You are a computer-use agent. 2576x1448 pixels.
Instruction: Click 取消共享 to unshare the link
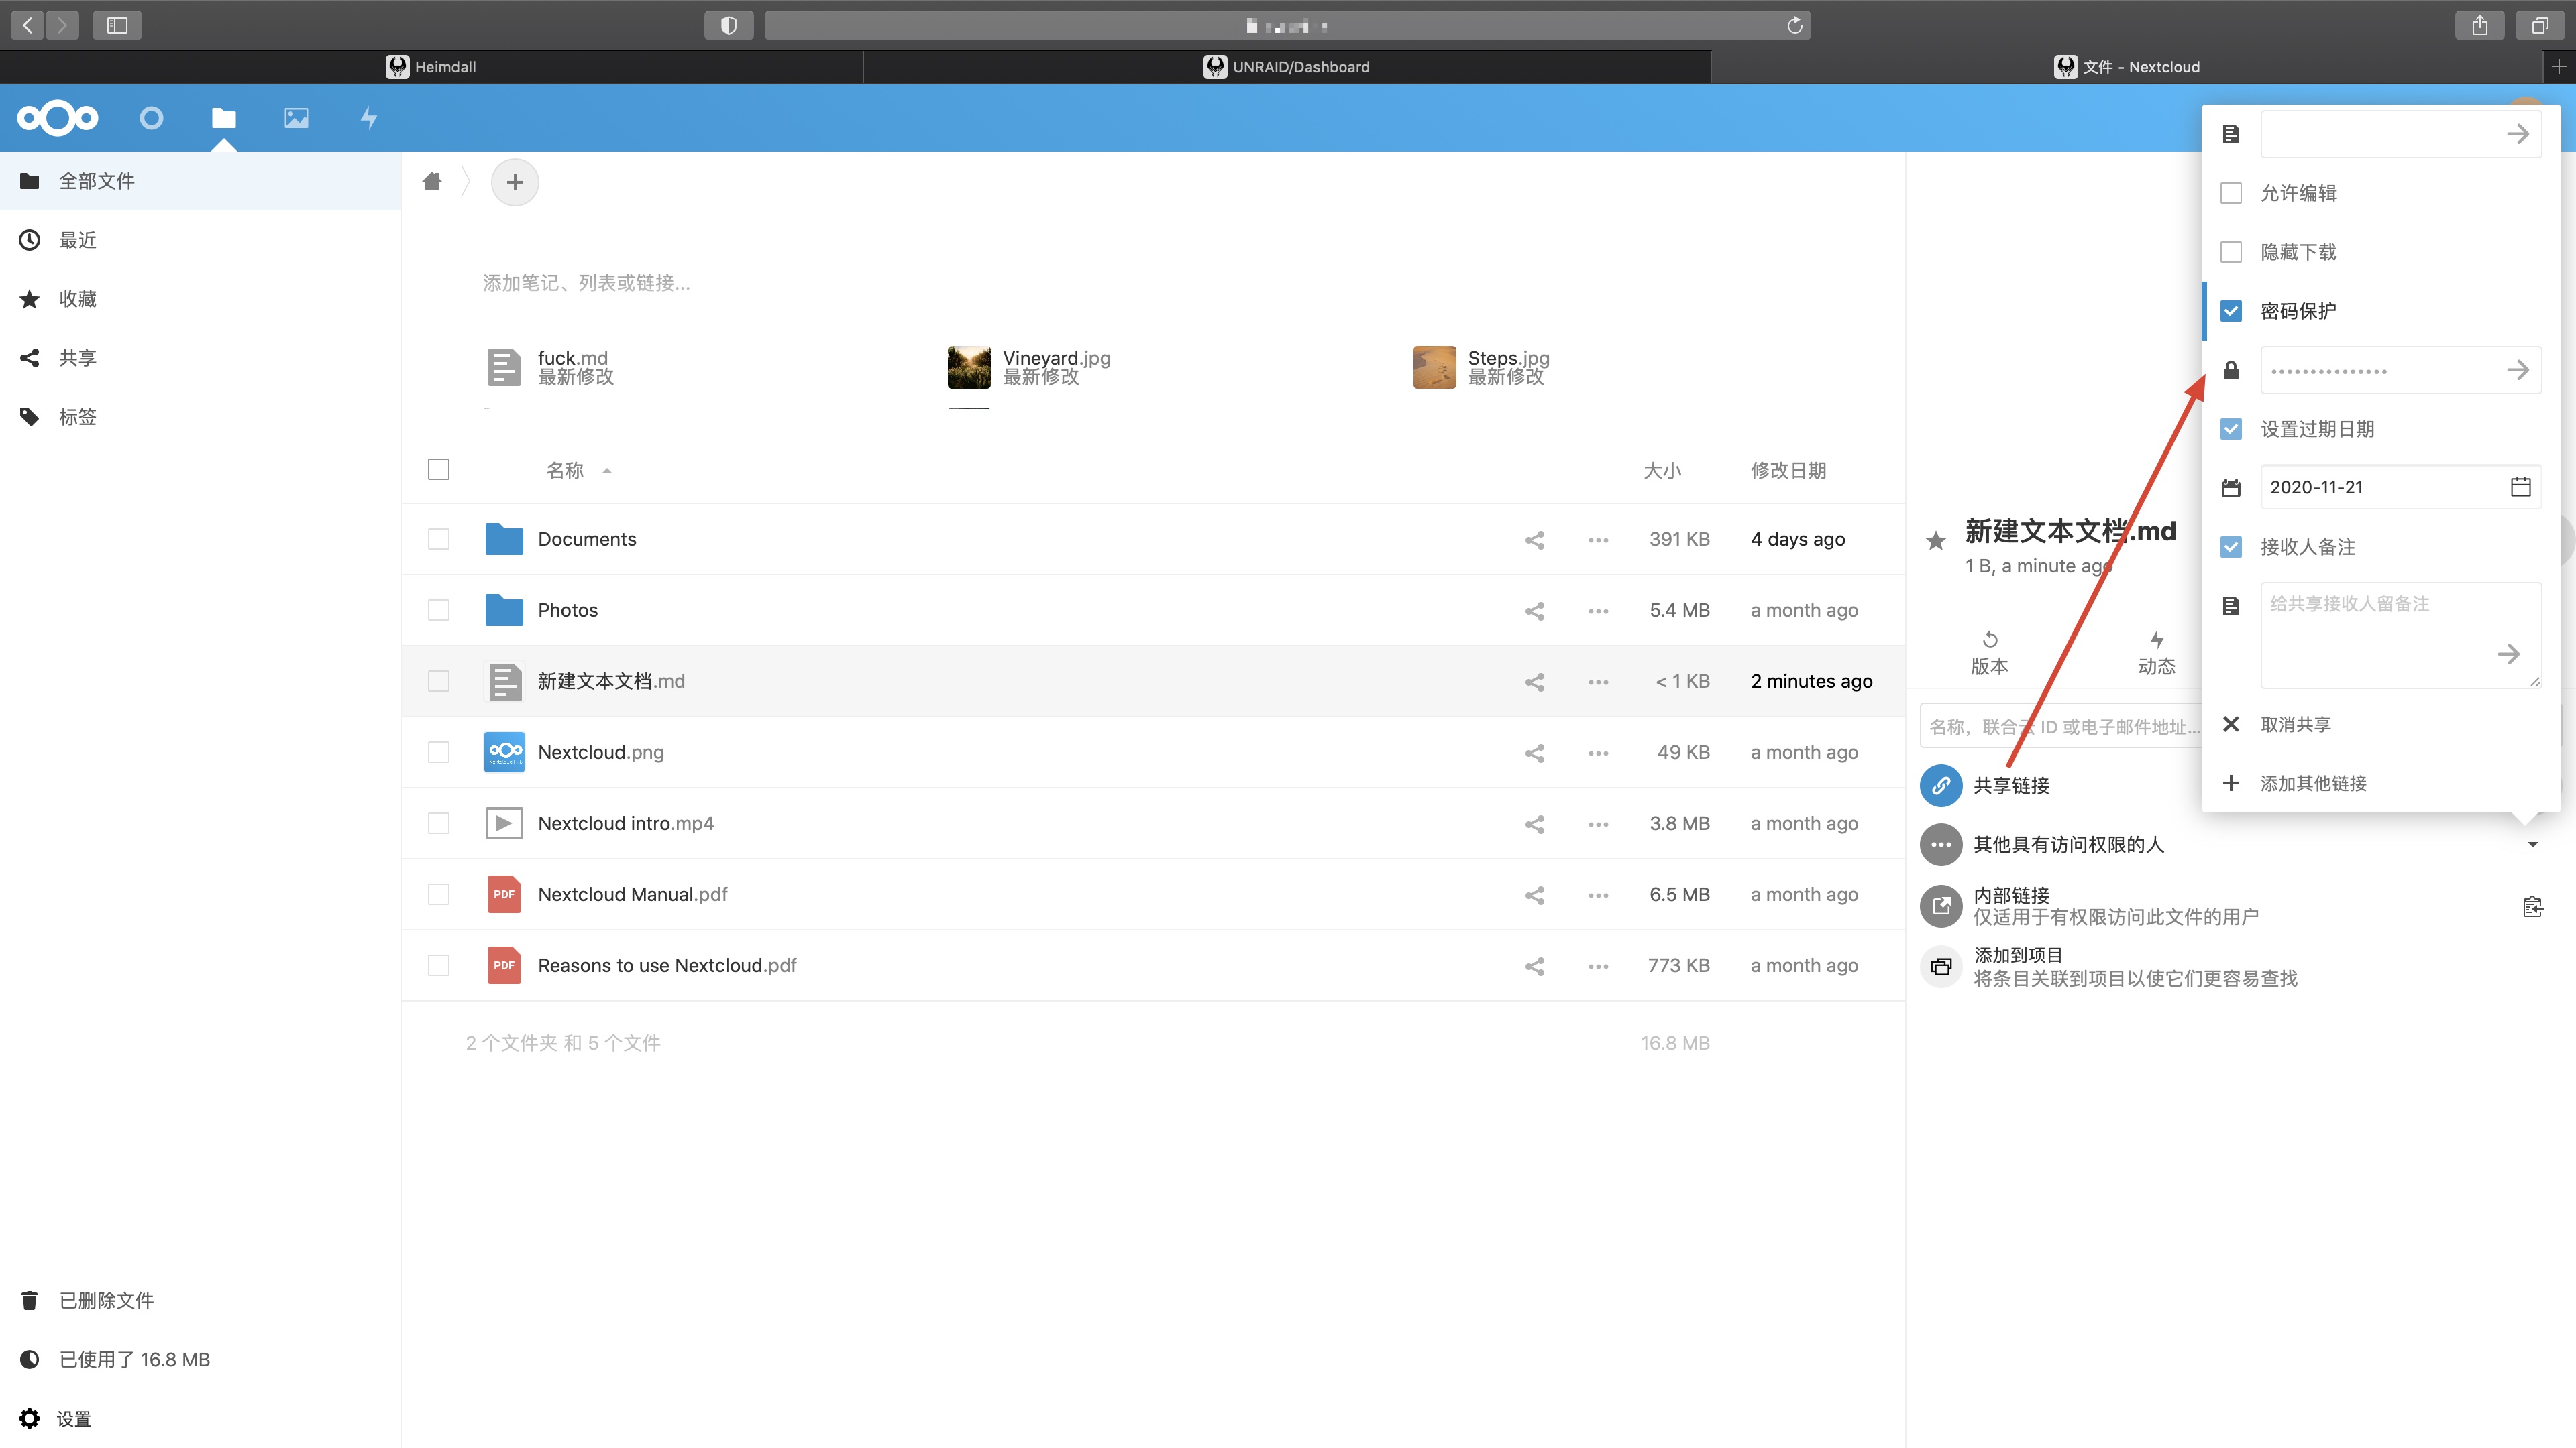pyautogui.click(x=2295, y=725)
